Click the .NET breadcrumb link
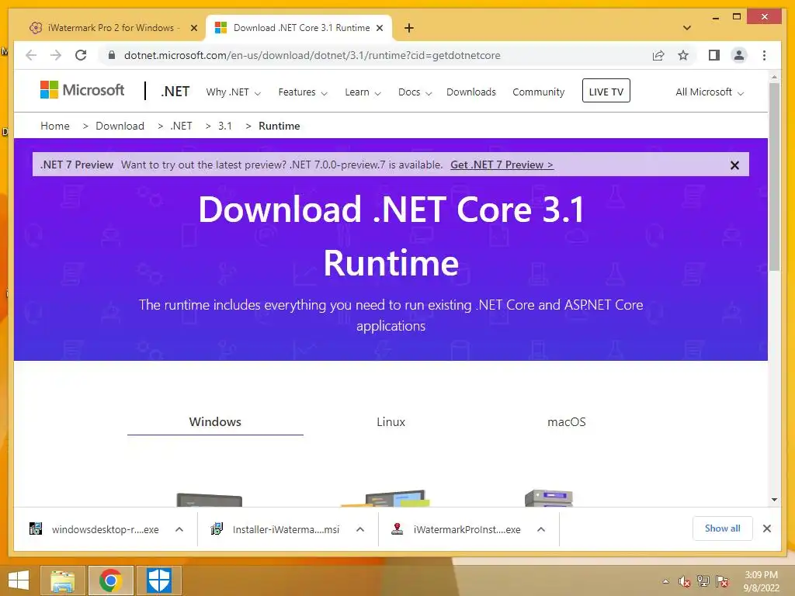 181,126
